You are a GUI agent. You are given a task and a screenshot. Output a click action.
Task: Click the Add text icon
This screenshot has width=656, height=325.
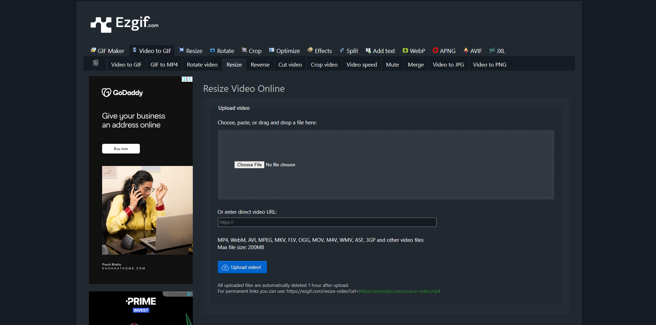pyautogui.click(x=368, y=50)
